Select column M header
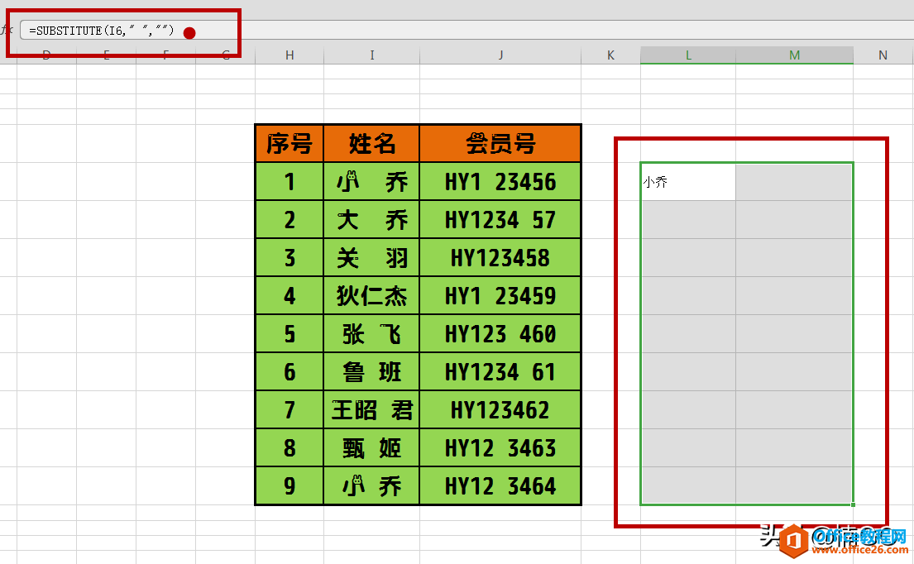Screen dimensions: 914x564 tap(795, 55)
